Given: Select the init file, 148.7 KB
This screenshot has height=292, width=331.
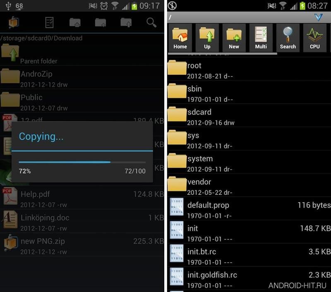Looking at the screenshot, I should (249, 232).
